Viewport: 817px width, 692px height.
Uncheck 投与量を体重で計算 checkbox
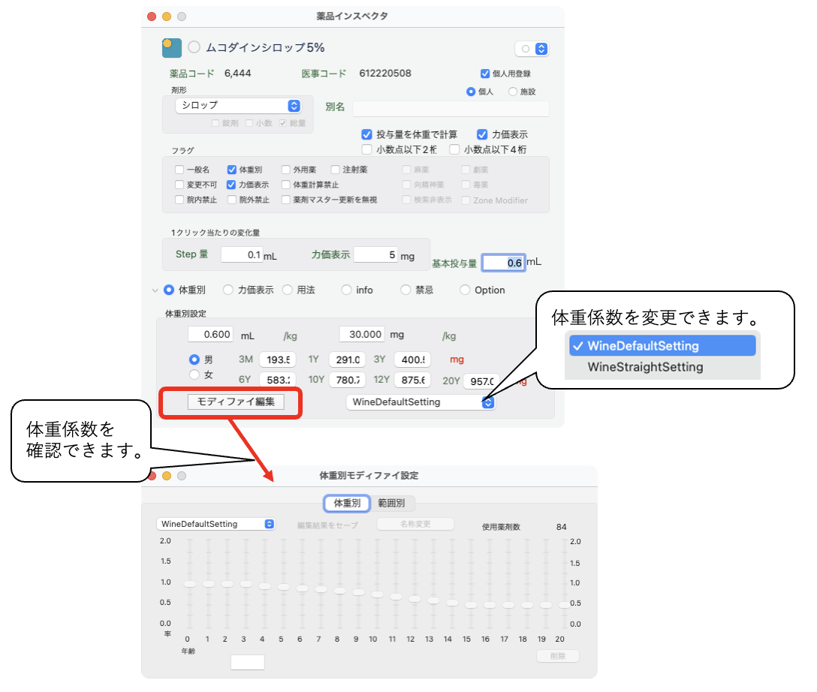tap(366, 134)
